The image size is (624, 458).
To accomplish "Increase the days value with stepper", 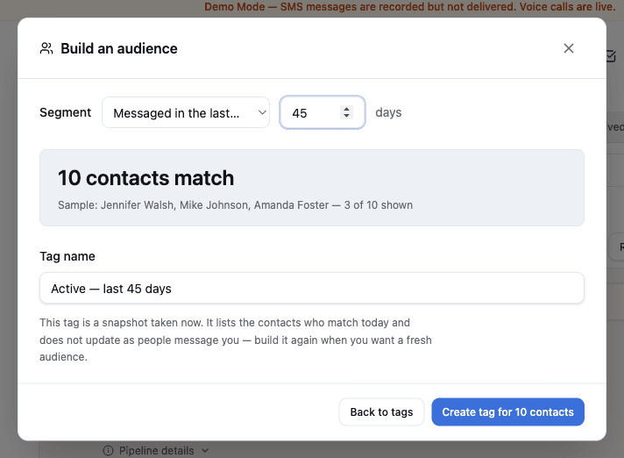I will [347, 109].
